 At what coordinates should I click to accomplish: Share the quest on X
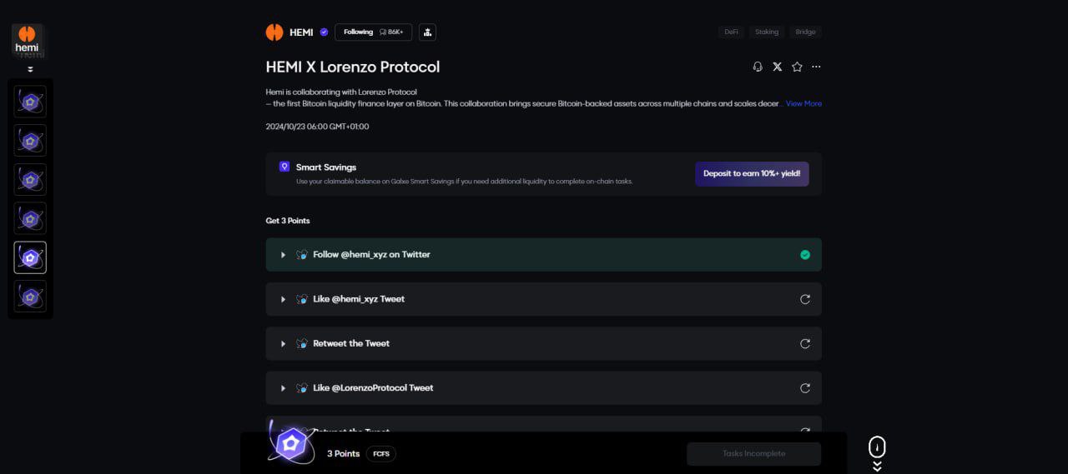(x=778, y=67)
